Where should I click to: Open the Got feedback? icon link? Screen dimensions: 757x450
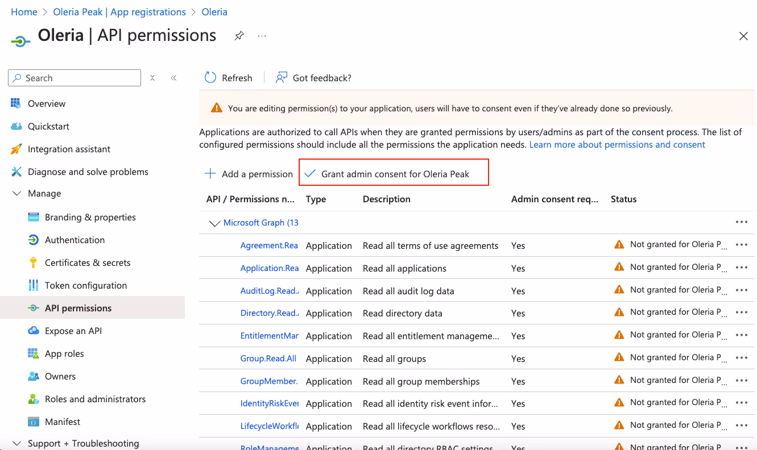(281, 78)
